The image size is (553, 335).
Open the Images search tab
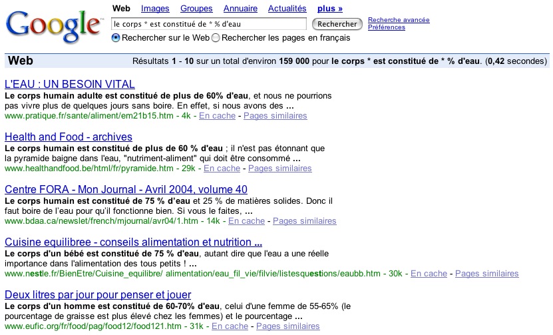155,9
